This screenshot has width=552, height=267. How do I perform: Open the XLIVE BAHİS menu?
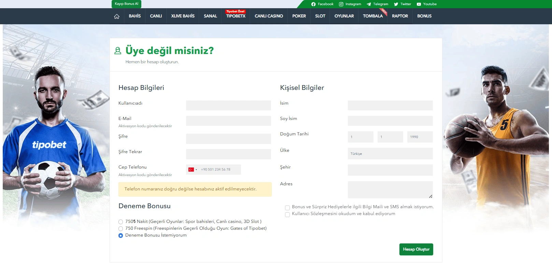tap(183, 16)
